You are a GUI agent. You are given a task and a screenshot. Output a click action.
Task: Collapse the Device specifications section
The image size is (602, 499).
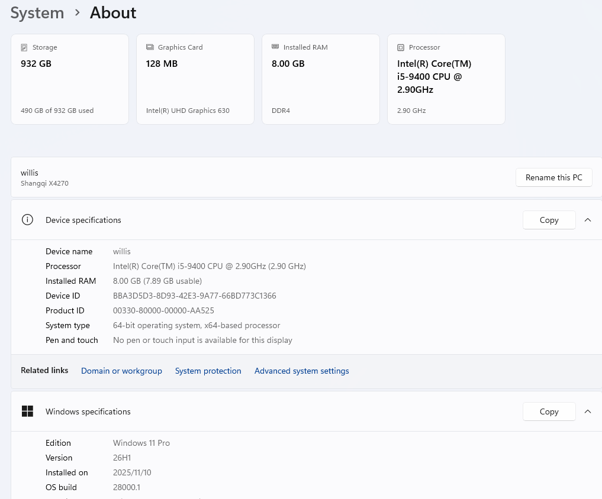pos(588,220)
